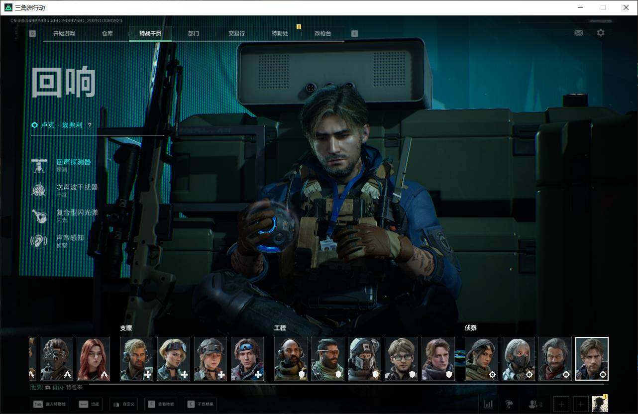Select the night-vision helmet operator portrait
This screenshot has height=414, width=638.
(x=57, y=359)
